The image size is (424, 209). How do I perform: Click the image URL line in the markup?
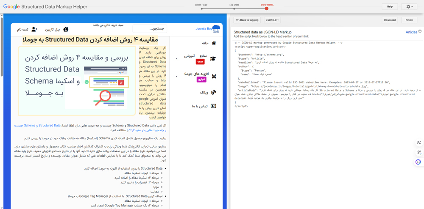303,86
